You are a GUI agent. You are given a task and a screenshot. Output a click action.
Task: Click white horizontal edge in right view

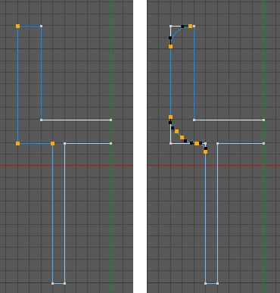point(229,120)
